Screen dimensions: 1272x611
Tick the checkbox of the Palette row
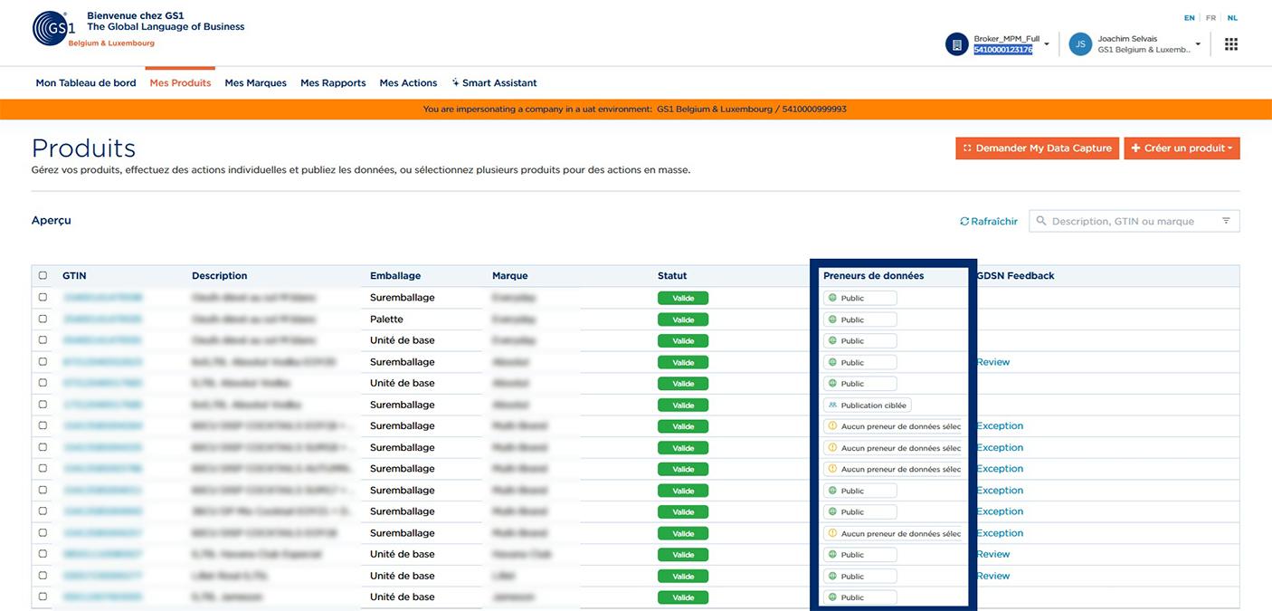43,319
